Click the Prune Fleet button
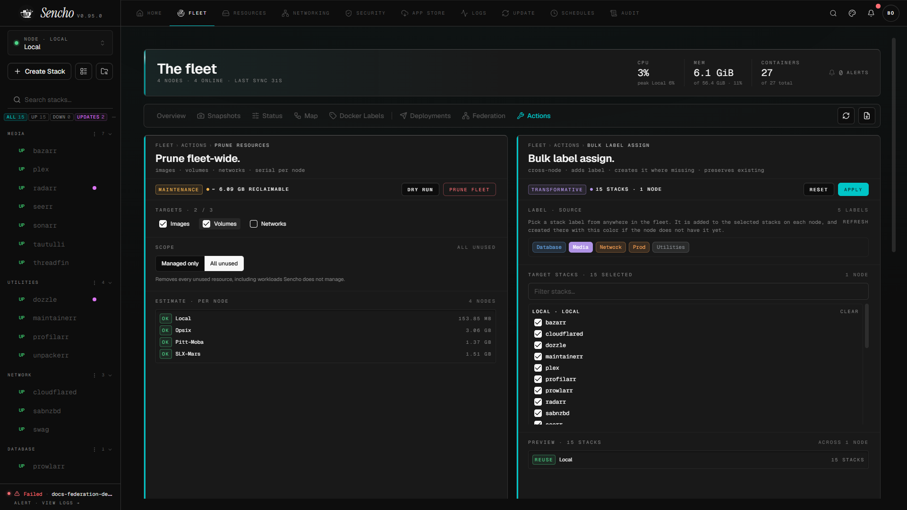907x510 pixels. click(470, 189)
